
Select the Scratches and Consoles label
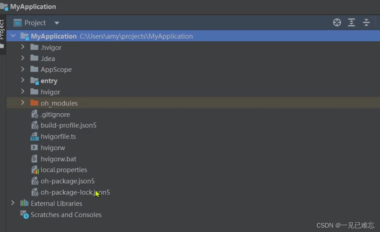[66, 215]
